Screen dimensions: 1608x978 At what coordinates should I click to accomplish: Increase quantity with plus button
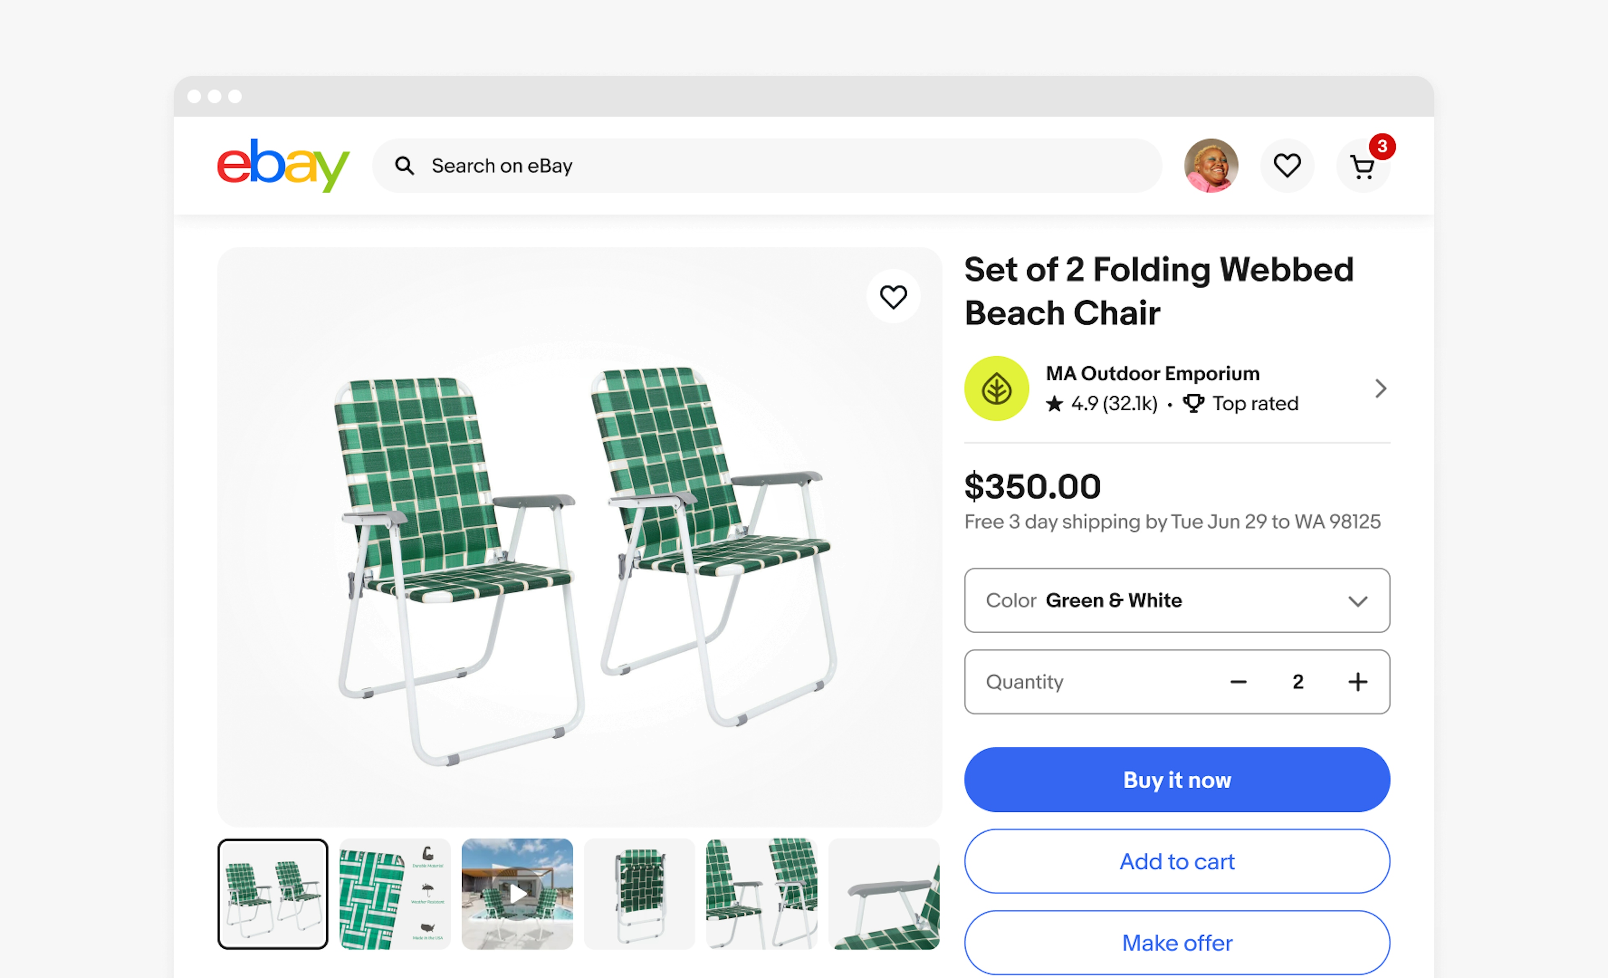(x=1358, y=681)
